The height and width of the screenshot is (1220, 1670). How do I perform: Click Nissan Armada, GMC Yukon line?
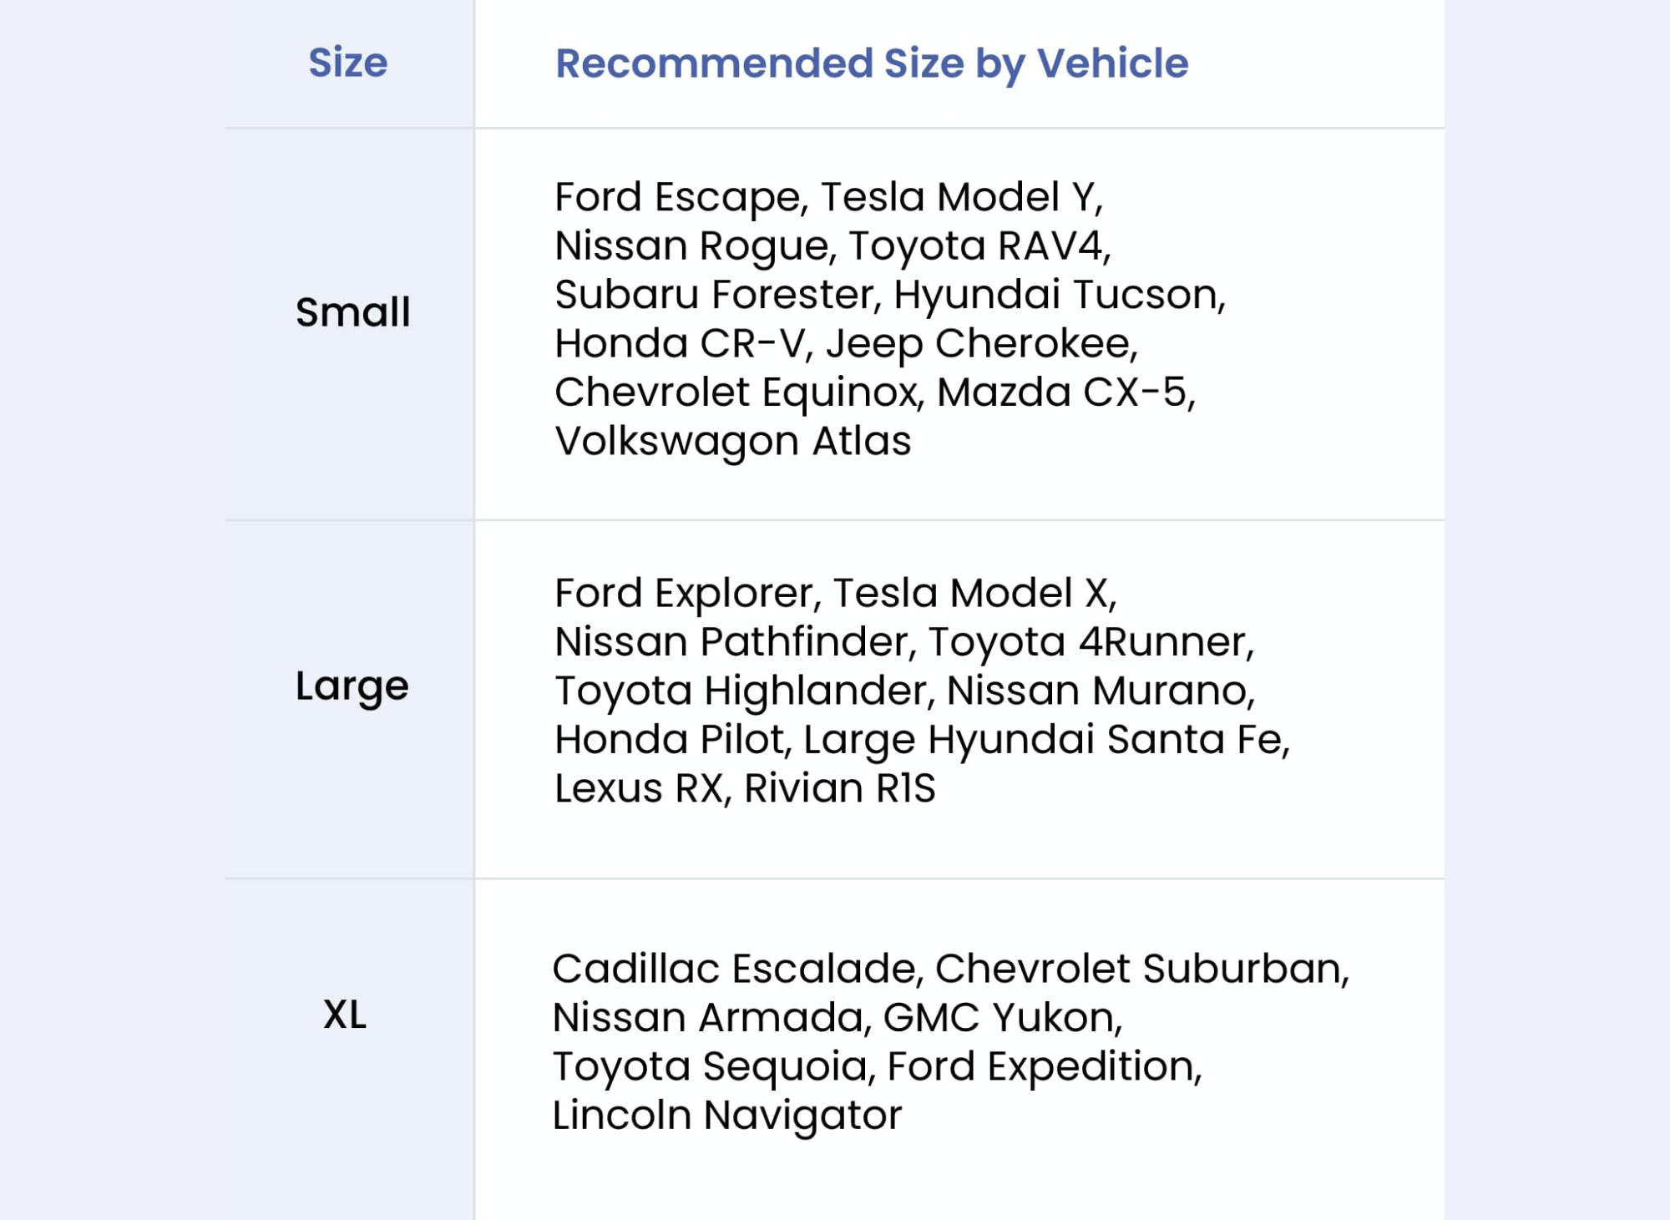[838, 1019]
